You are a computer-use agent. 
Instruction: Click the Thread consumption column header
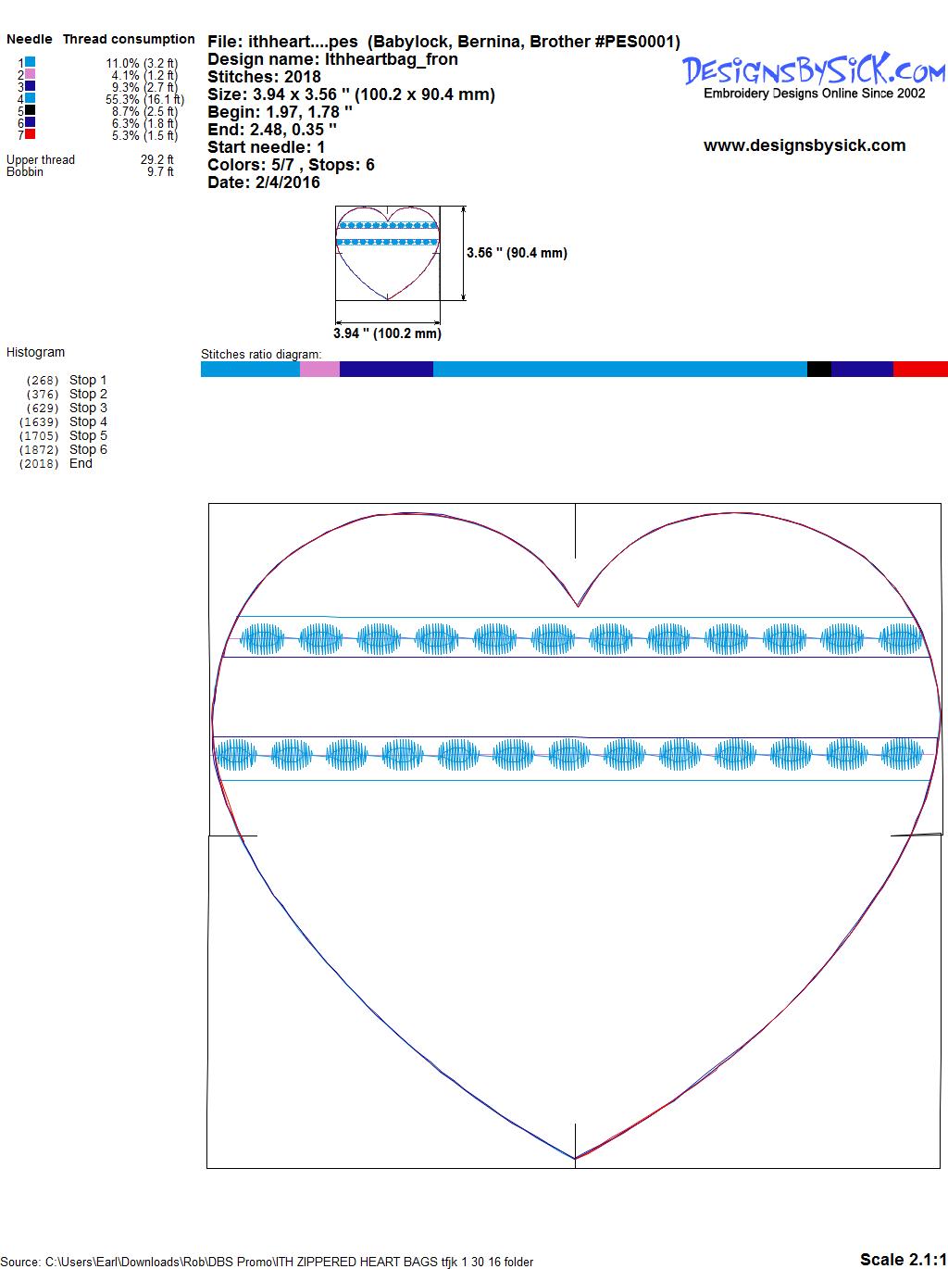[x=129, y=39]
